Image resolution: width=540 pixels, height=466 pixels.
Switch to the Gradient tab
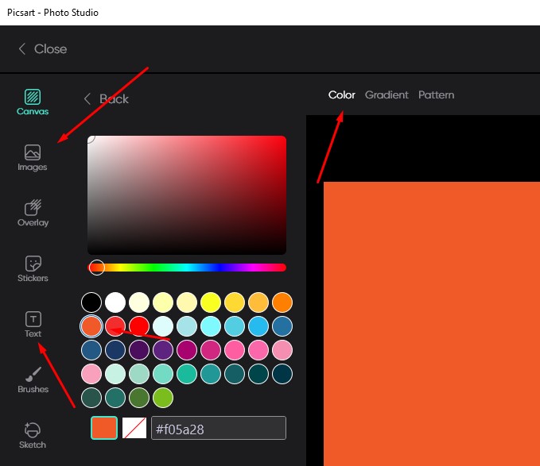point(387,95)
